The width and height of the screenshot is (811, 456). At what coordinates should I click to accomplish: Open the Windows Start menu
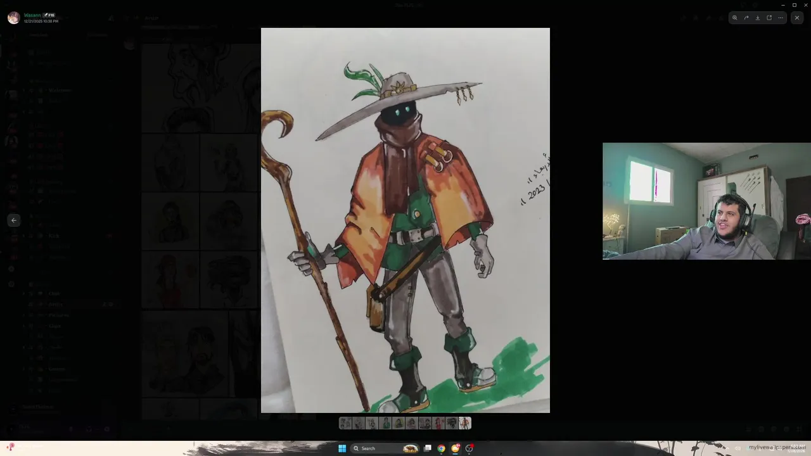tap(342, 448)
